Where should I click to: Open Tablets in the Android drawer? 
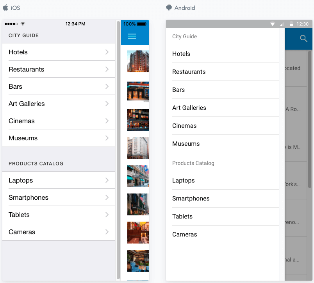point(223,217)
